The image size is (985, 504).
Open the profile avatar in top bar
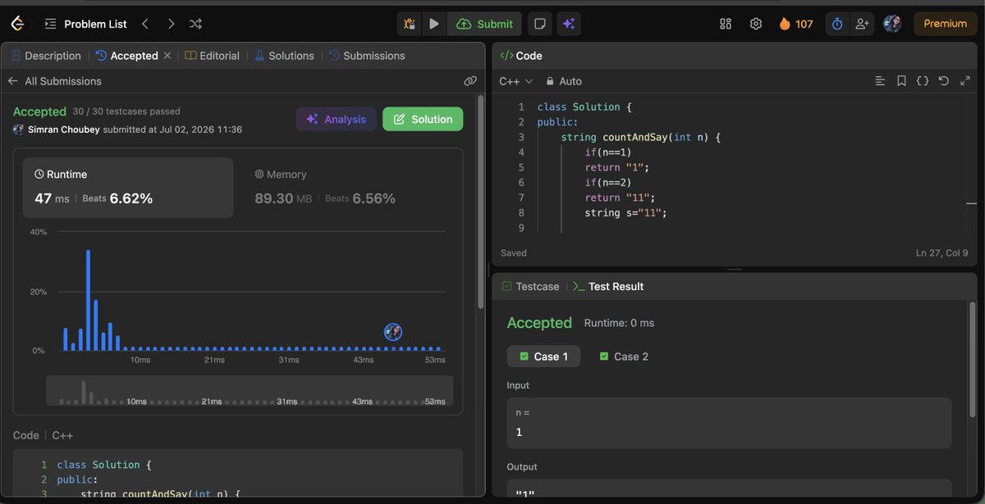pyautogui.click(x=892, y=24)
